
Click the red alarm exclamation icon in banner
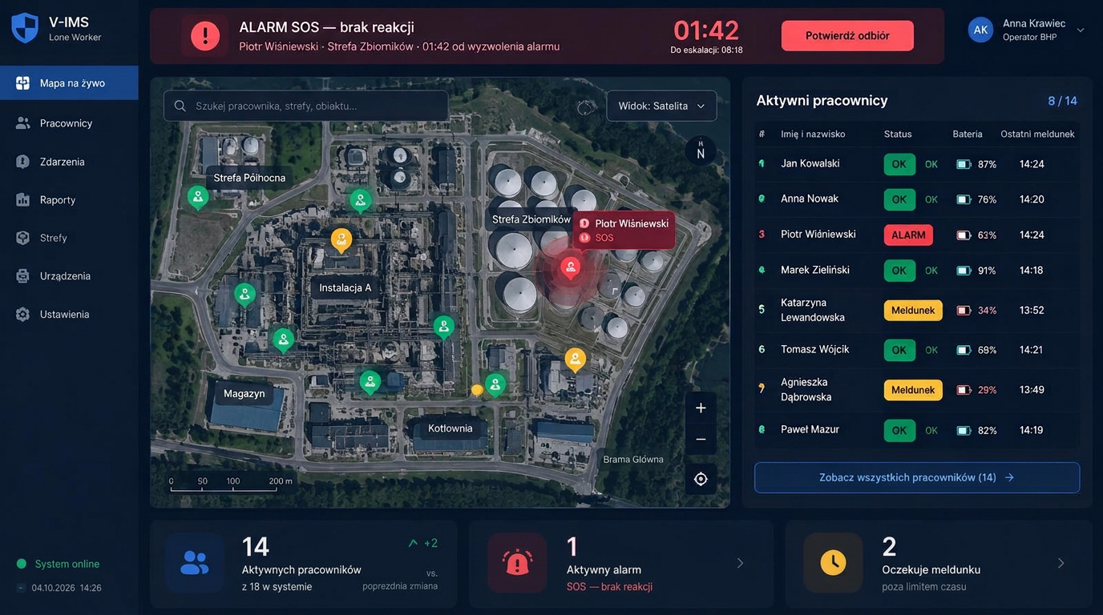coord(205,36)
